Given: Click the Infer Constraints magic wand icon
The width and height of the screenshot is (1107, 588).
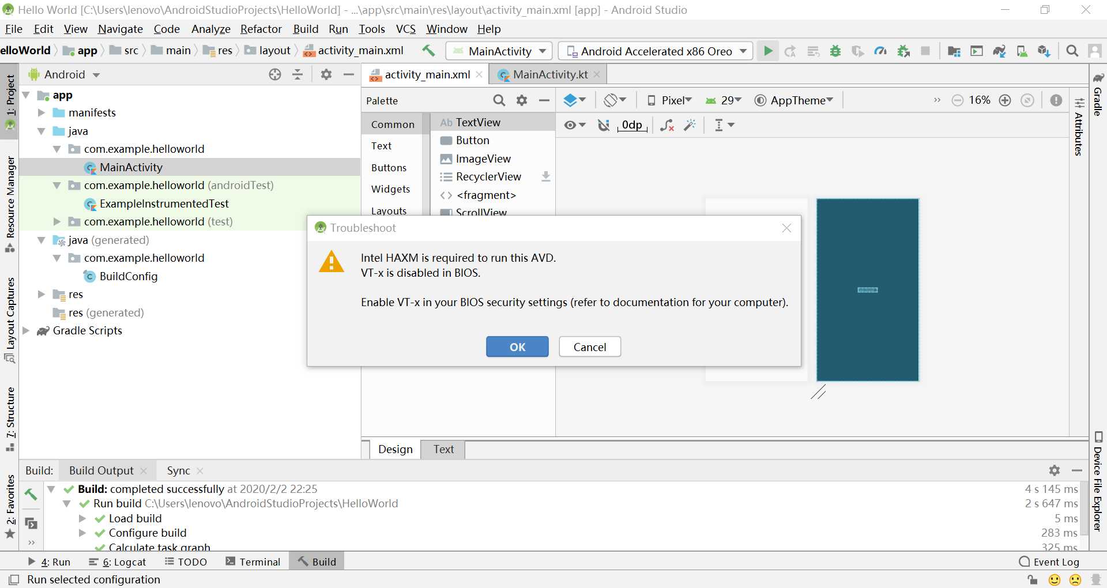Looking at the screenshot, I should [x=690, y=125].
